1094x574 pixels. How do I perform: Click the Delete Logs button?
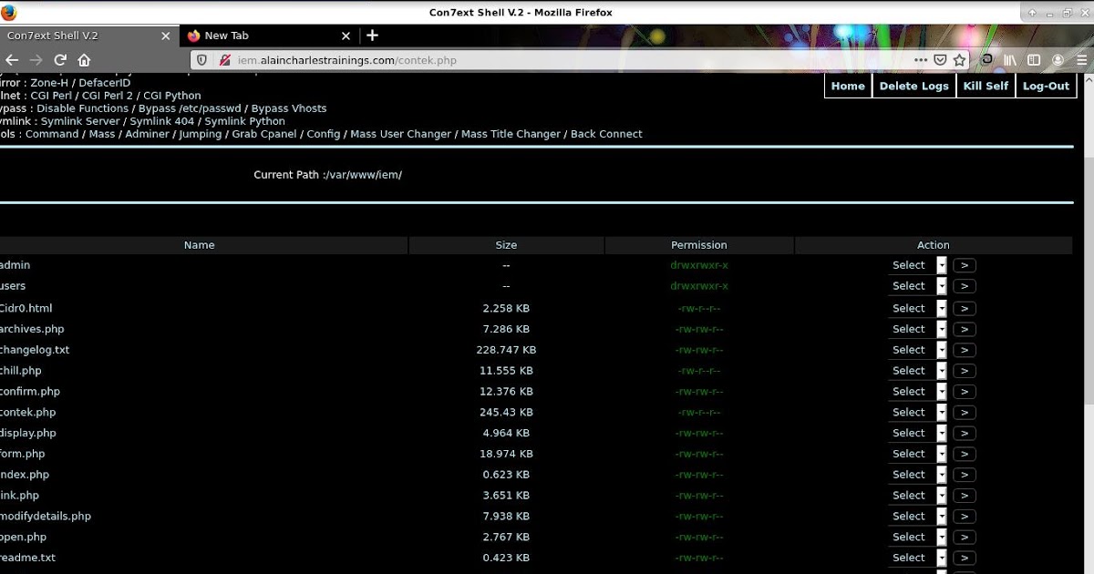(913, 86)
